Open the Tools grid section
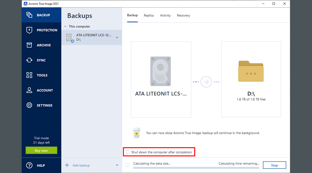 coord(41,75)
